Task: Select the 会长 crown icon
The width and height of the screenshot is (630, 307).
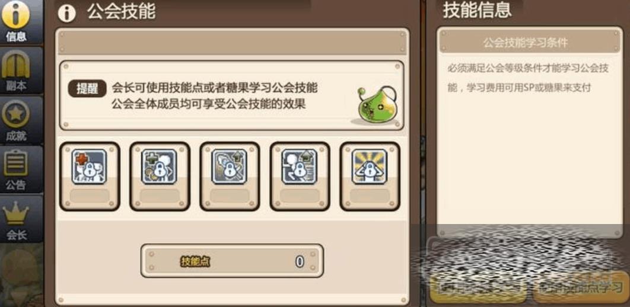Action: [17, 219]
